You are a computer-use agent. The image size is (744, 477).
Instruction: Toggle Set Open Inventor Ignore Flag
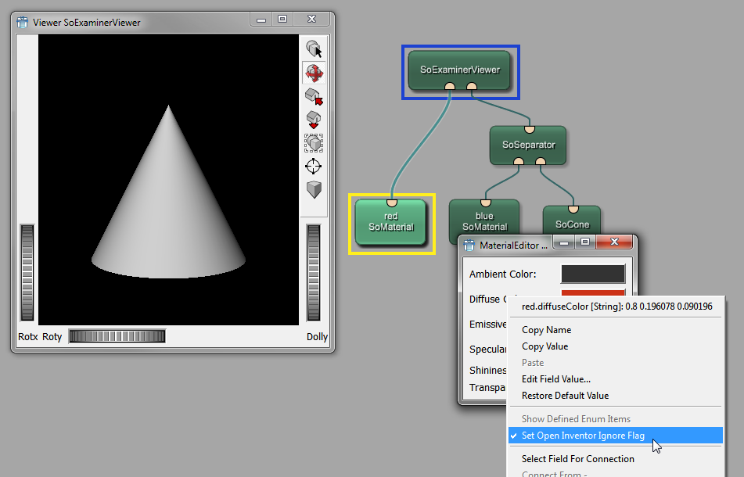pos(583,436)
